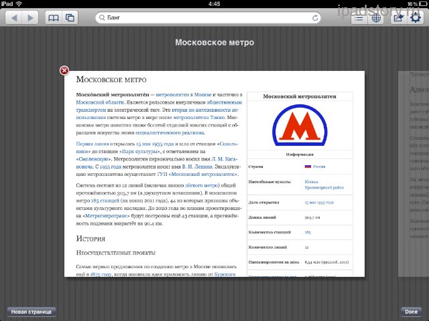Follow the «Метрогипротранс» link

[x=106, y=216]
